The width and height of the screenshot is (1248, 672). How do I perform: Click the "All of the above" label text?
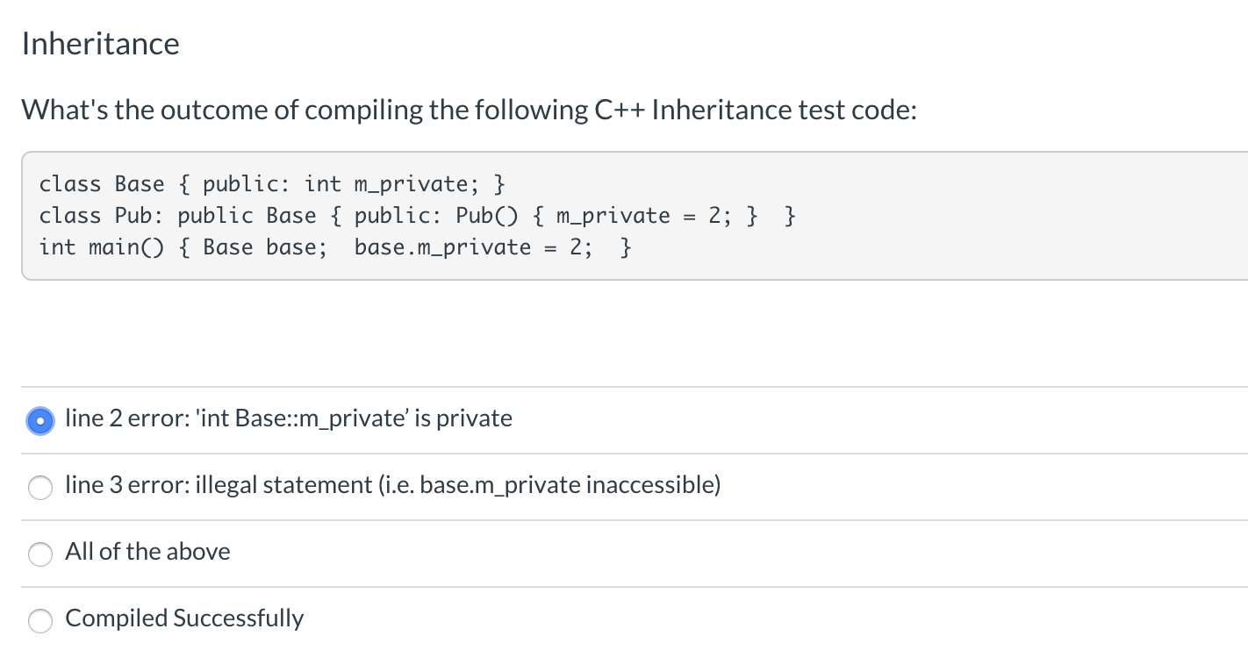[147, 552]
